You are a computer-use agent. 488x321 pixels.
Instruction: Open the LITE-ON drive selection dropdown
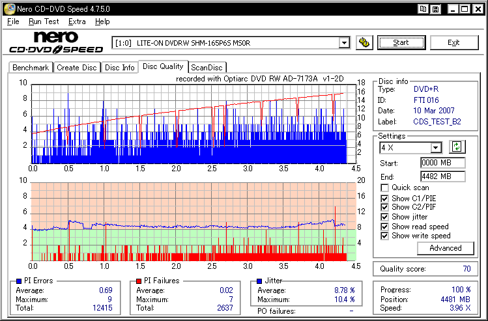(344, 43)
